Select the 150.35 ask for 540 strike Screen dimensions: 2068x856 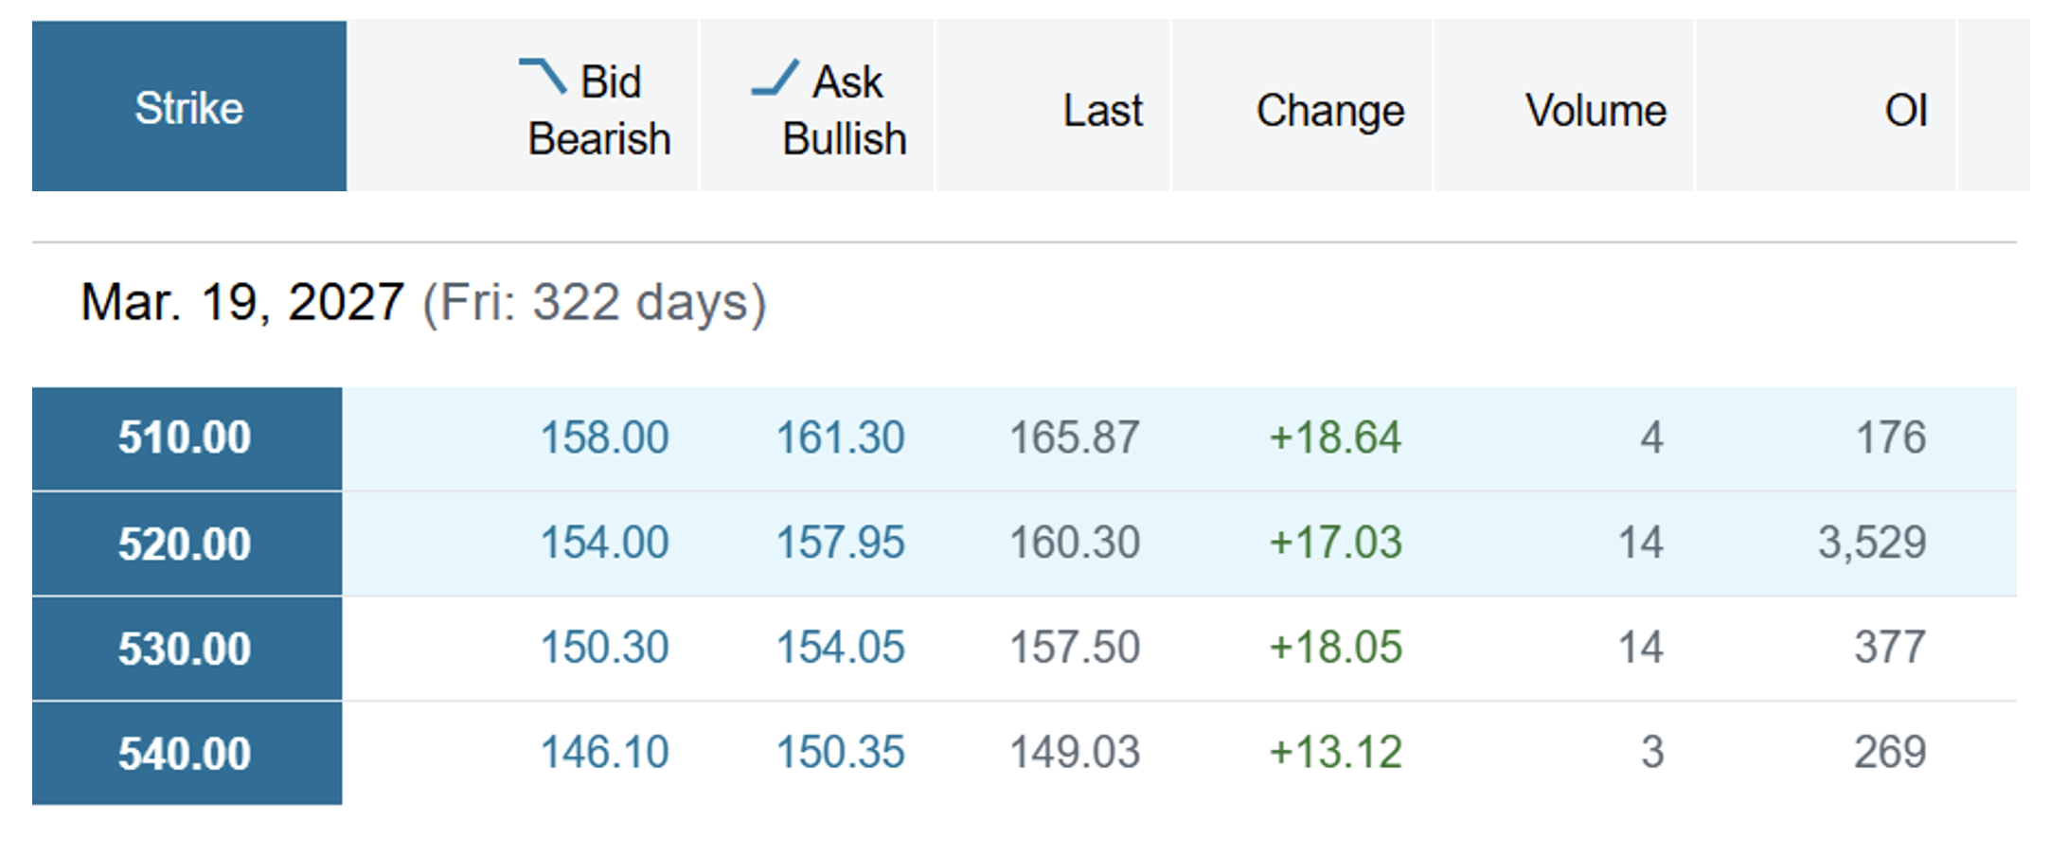click(840, 754)
